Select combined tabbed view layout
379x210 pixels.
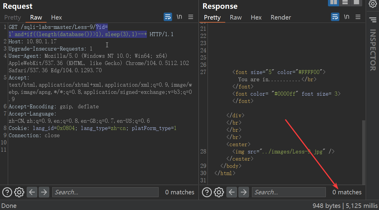tap(356, 2)
